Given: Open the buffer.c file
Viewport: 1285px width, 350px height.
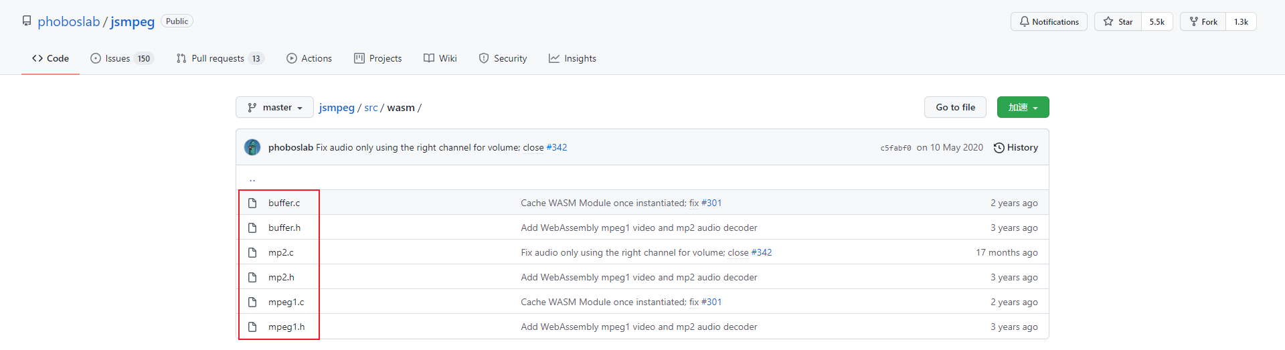Looking at the screenshot, I should pos(284,203).
